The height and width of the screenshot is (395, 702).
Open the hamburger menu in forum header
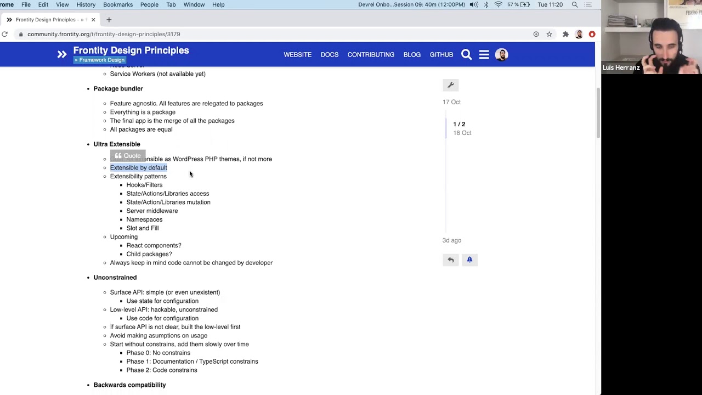pos(484,54)
